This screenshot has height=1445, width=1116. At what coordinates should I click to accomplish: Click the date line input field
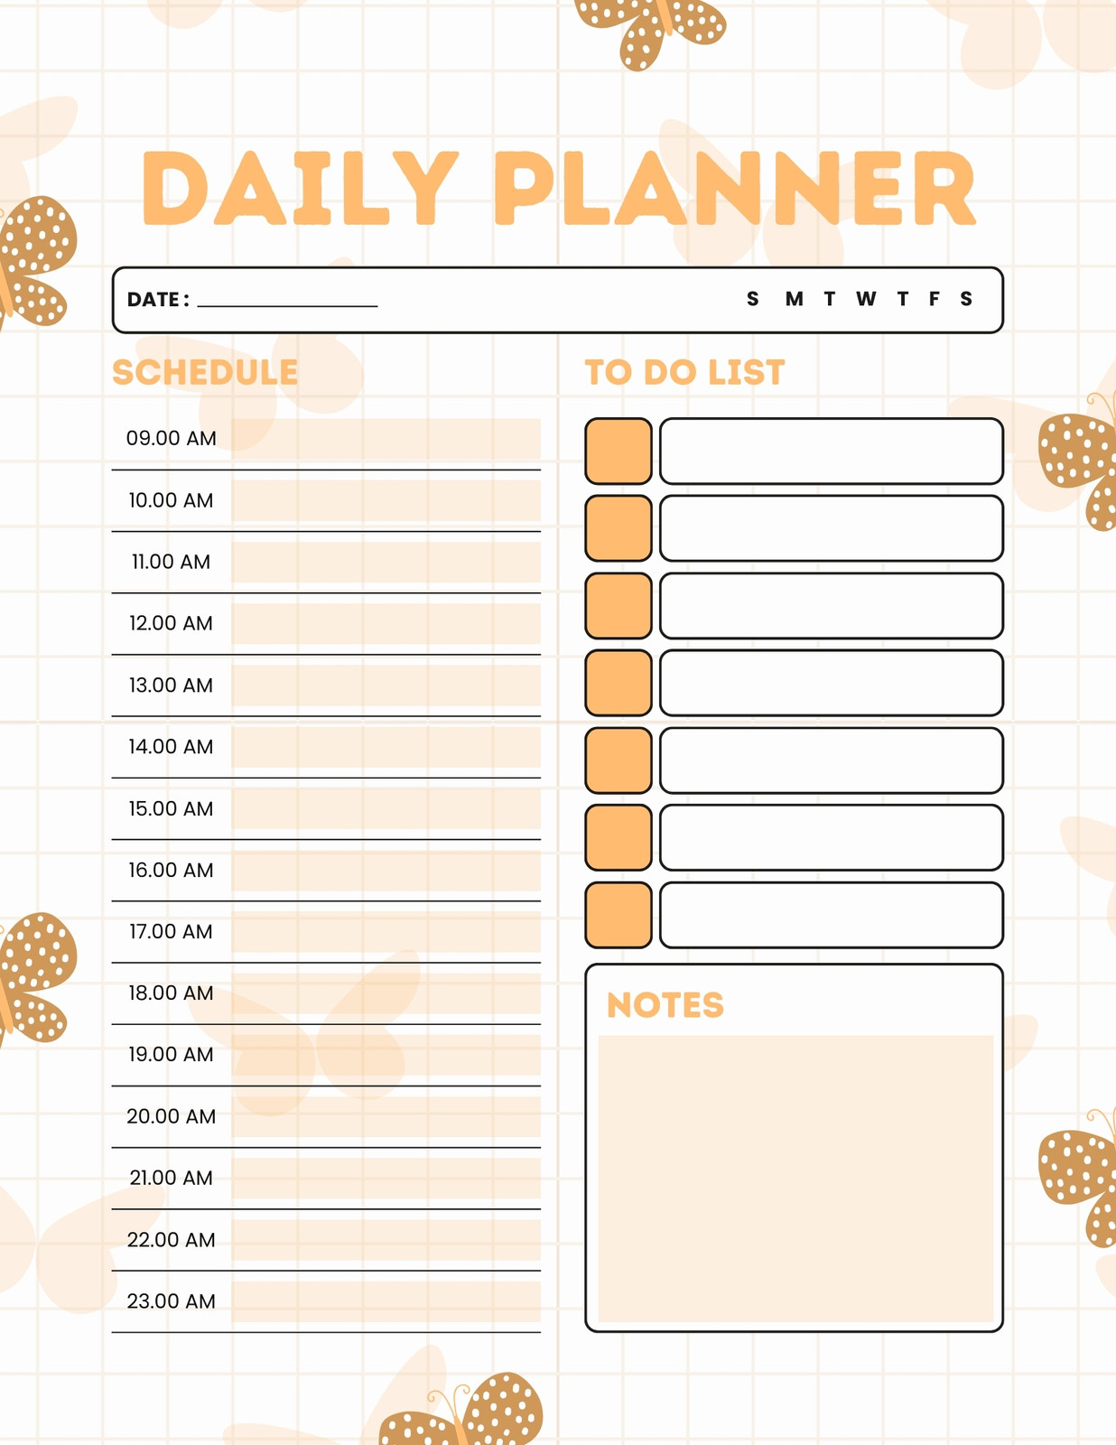coord(287,300)
